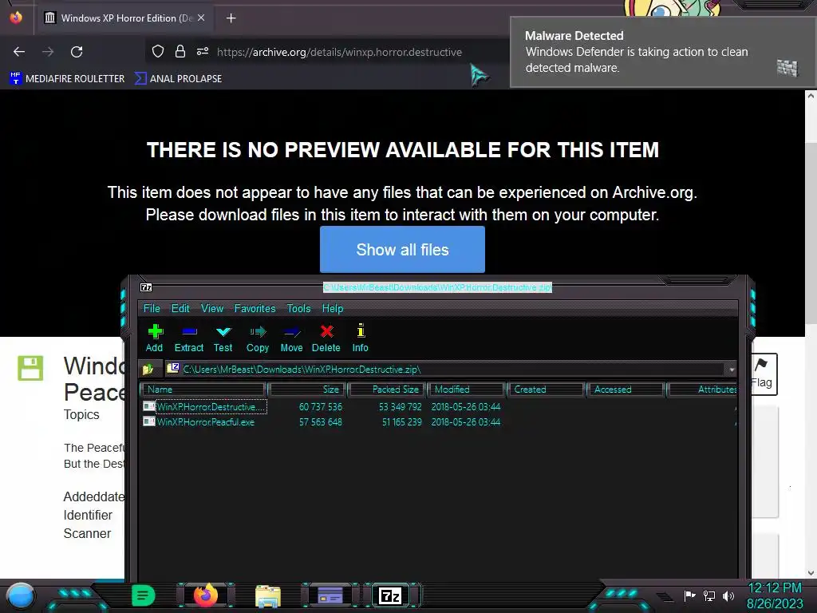
Task: Open the tracking protection shield icon
Action: 158,51
